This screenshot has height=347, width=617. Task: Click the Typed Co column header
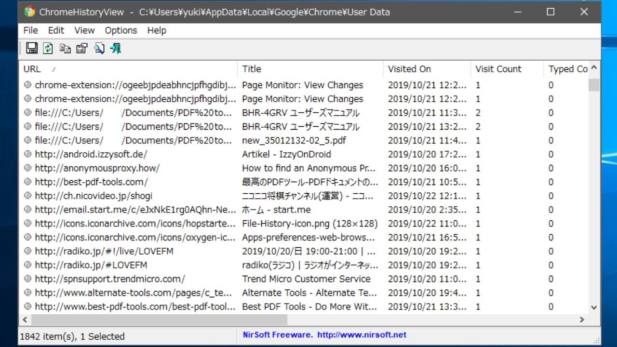tap(566, 69)
